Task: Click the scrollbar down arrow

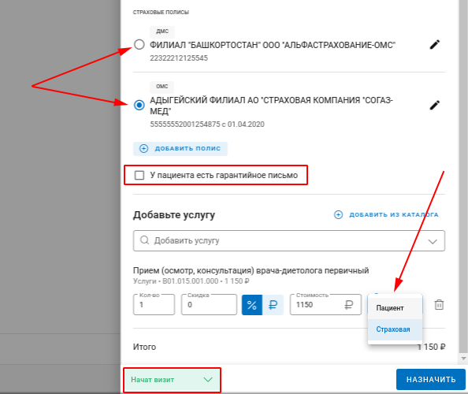Action: (x=463, y=358)
